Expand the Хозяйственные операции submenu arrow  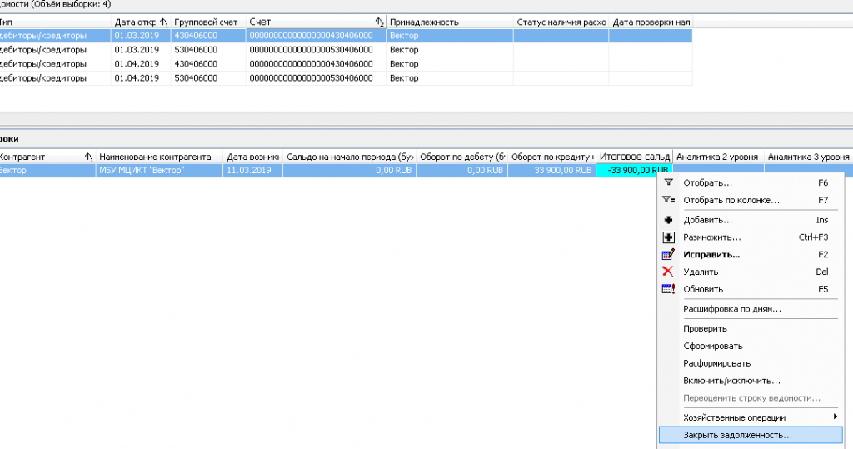pos(835,417)
